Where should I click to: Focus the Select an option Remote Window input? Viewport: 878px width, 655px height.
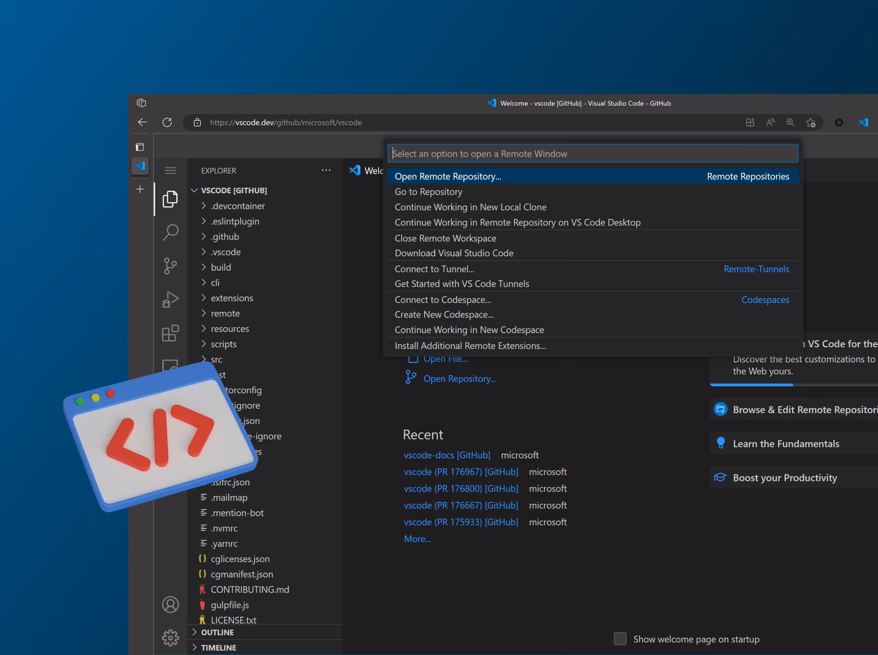point(593,154)
